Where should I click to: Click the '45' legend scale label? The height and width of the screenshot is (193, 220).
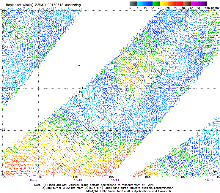[198, 8]
